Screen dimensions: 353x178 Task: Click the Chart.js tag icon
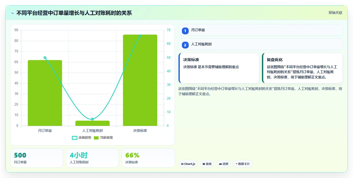(x=182, y=164)
